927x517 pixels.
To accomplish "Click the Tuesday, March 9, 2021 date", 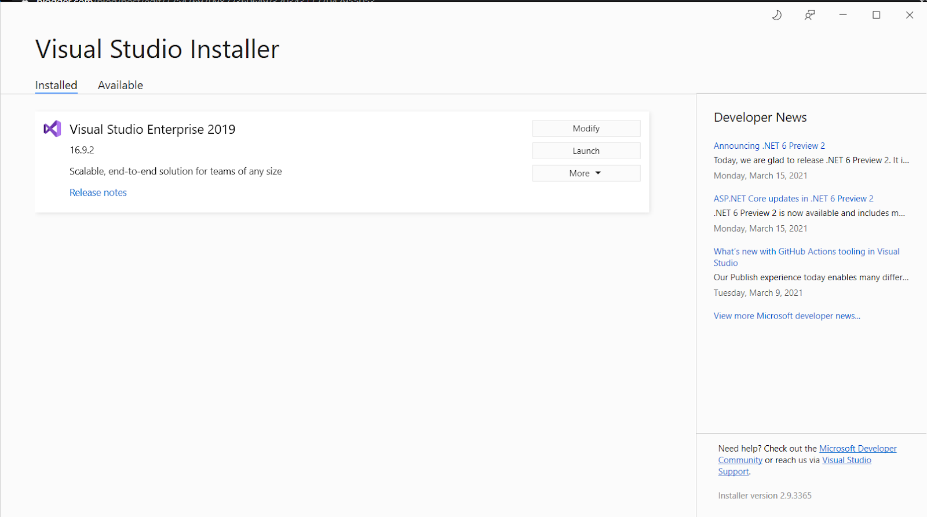I will [758, 293].
